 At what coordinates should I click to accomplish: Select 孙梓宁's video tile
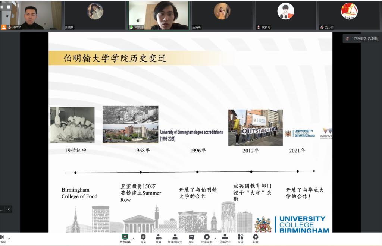[x=31, y=15]
